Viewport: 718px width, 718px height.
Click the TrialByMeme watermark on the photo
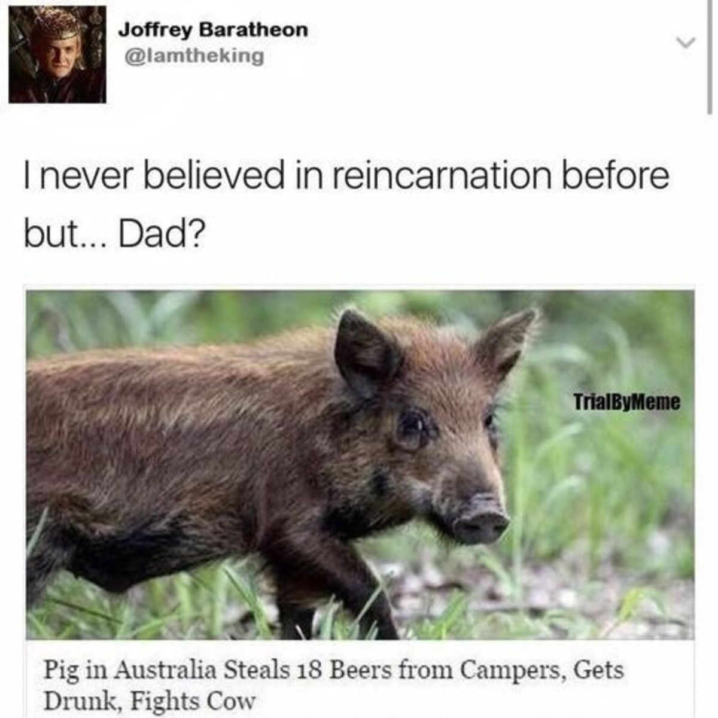[x=626, y=401]
